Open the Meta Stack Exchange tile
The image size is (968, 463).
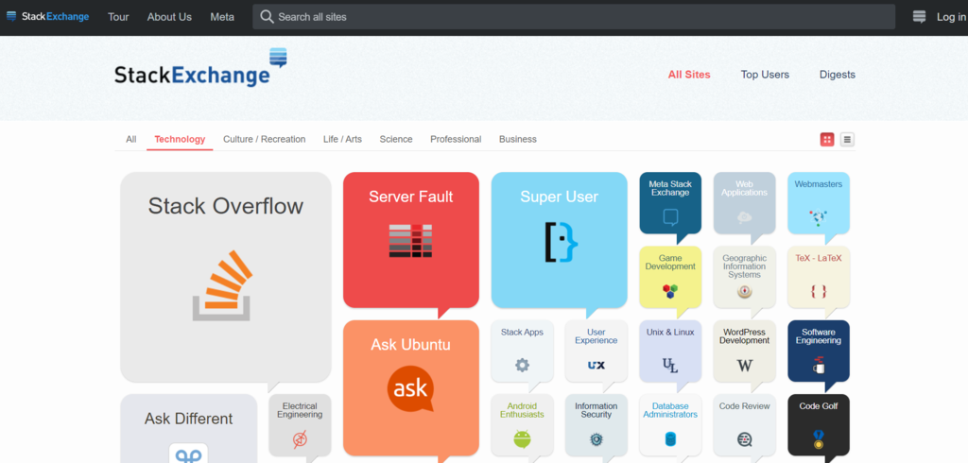click(670, 203)
